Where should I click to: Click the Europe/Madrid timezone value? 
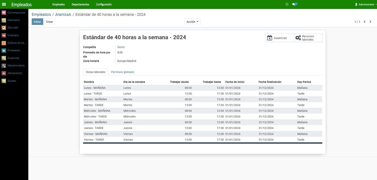coord(127,61)
